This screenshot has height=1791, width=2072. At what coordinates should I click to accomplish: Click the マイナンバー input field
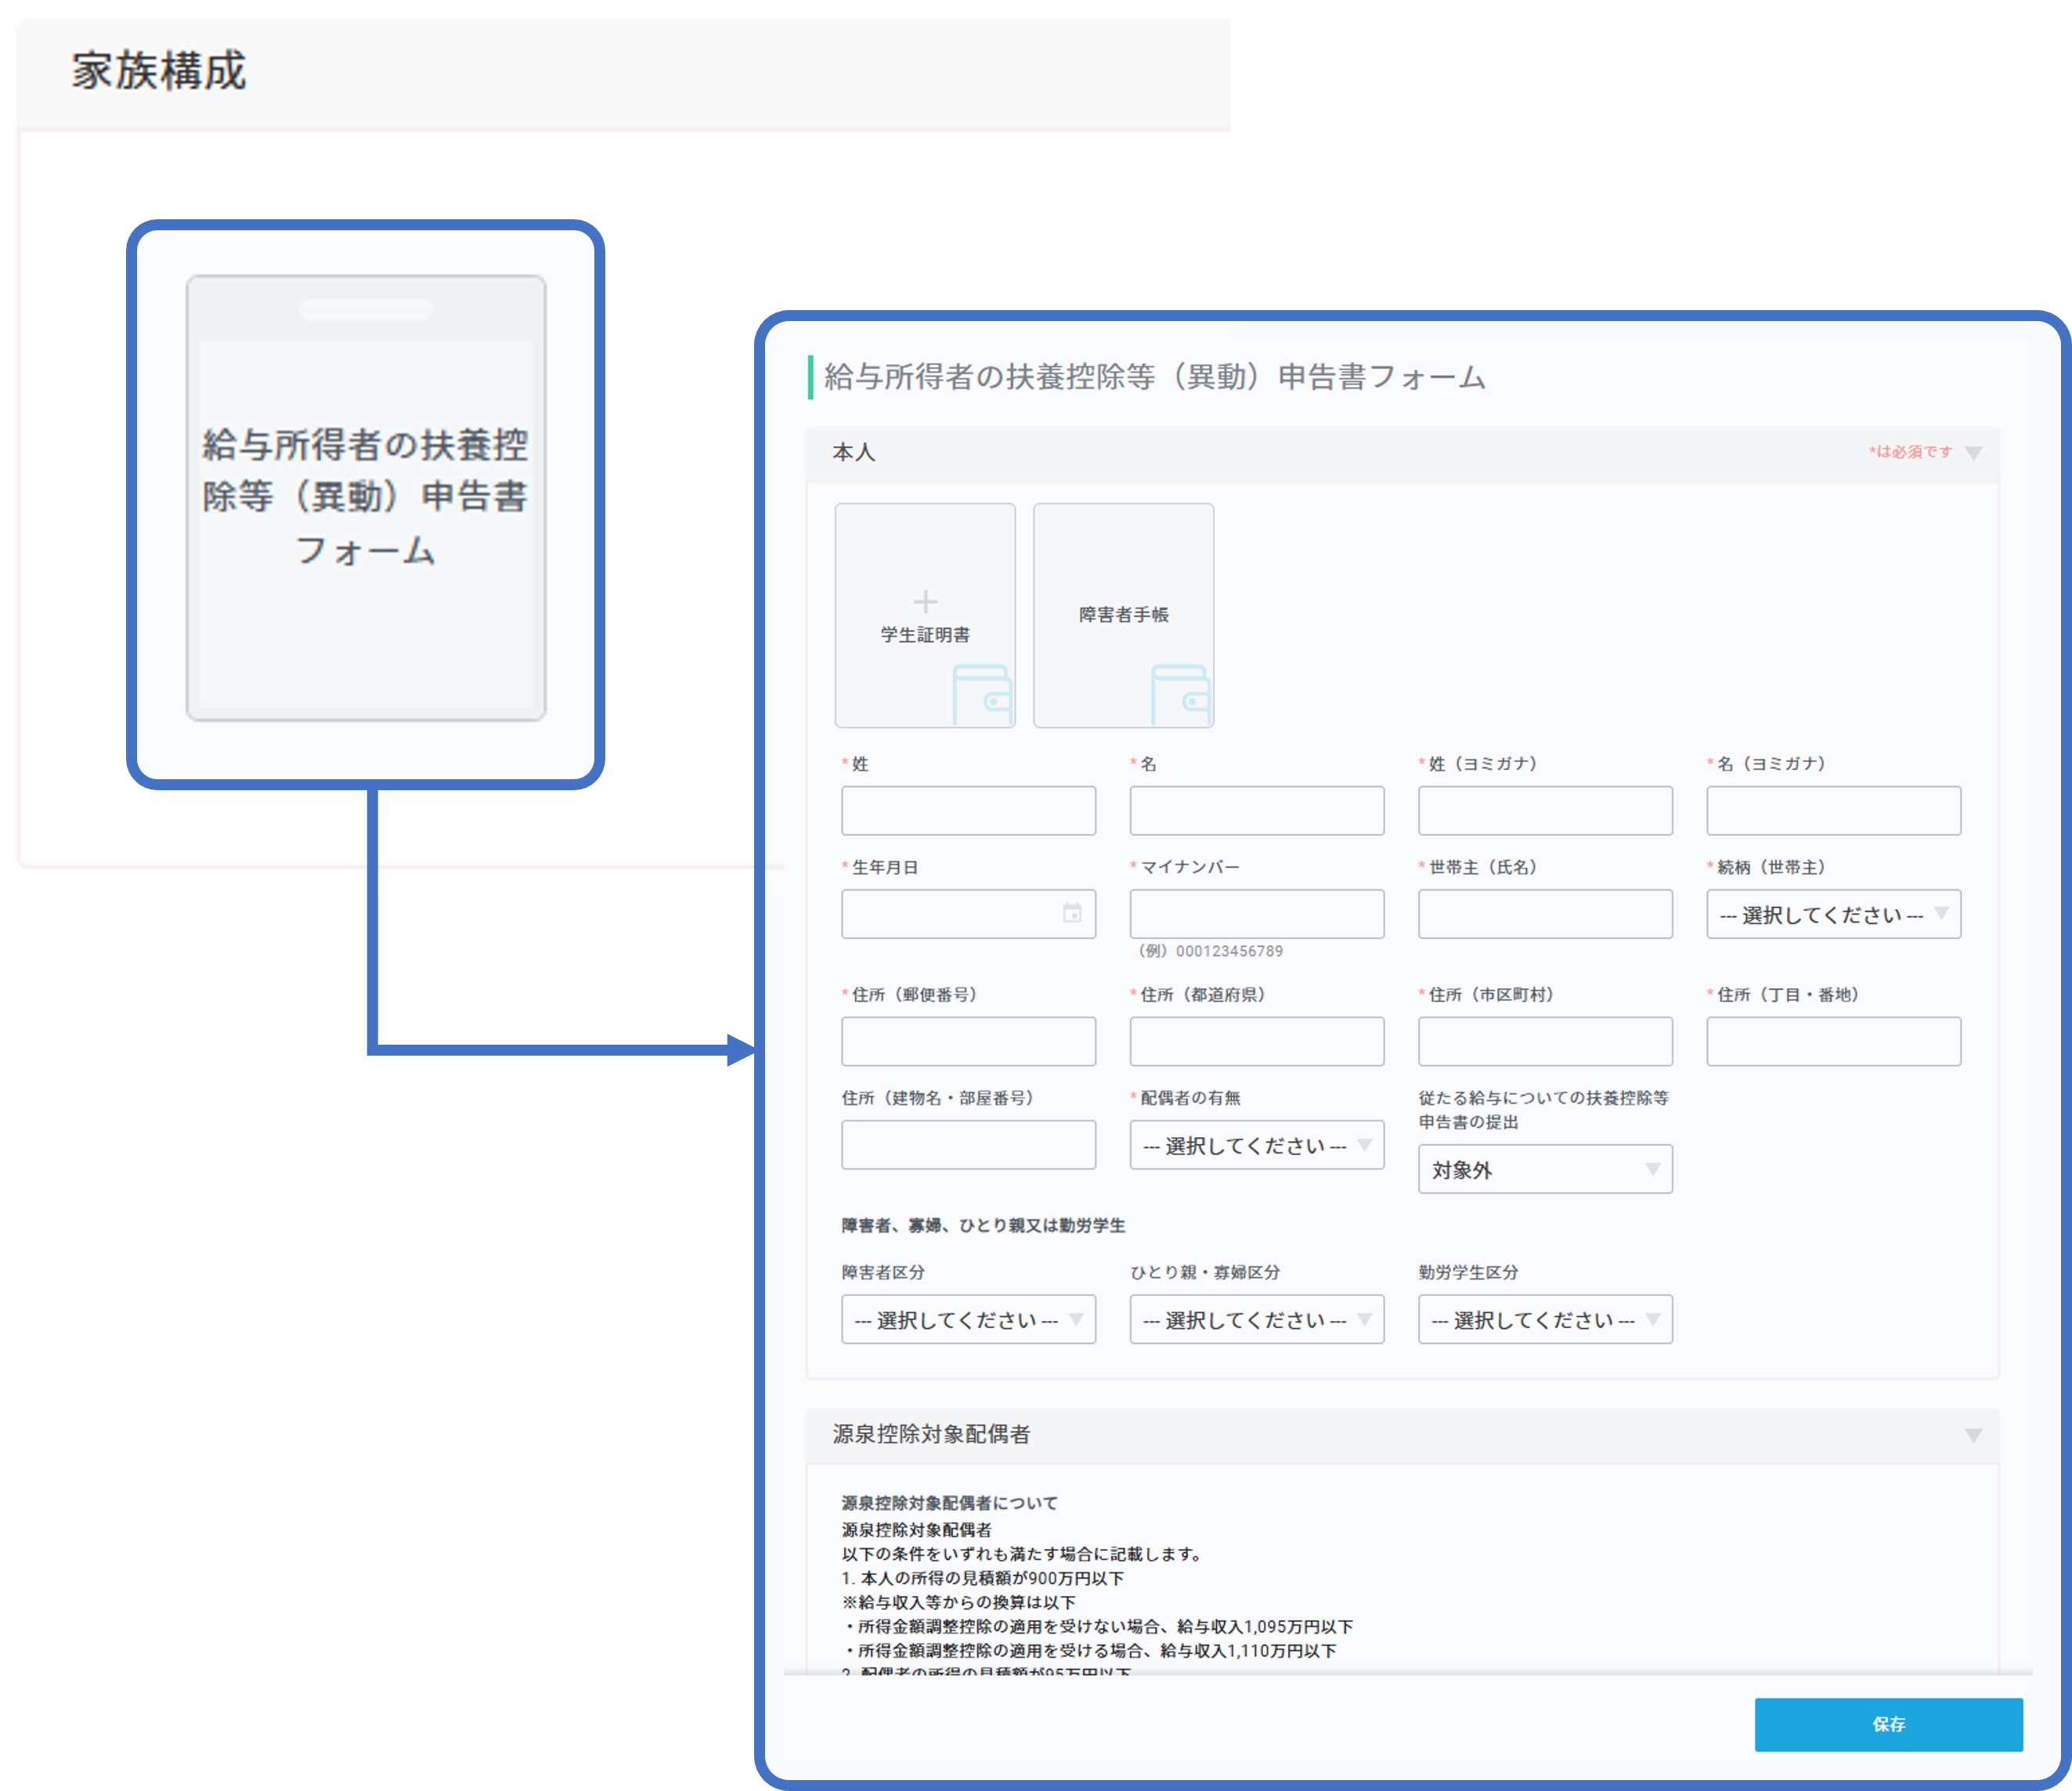1257,914
